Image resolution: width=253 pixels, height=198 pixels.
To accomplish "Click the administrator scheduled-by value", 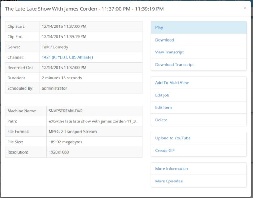I will pyautogui.click(x=54, y=88).
